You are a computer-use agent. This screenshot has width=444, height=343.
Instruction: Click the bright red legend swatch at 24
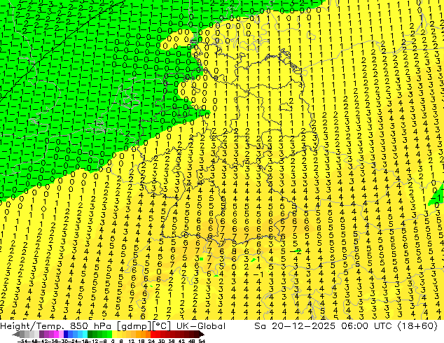pos(153,335)
